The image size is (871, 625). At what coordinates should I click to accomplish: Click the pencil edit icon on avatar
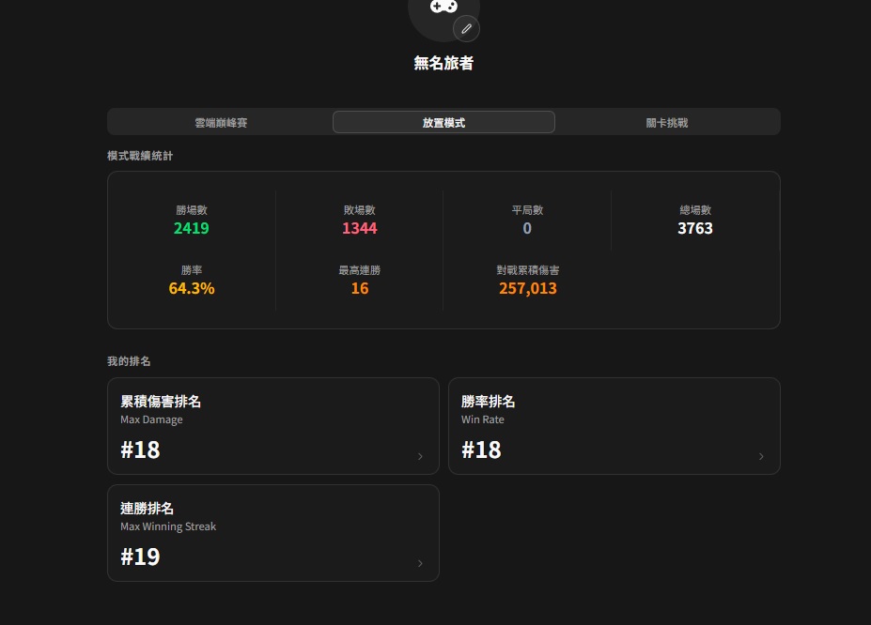point(466,29)
